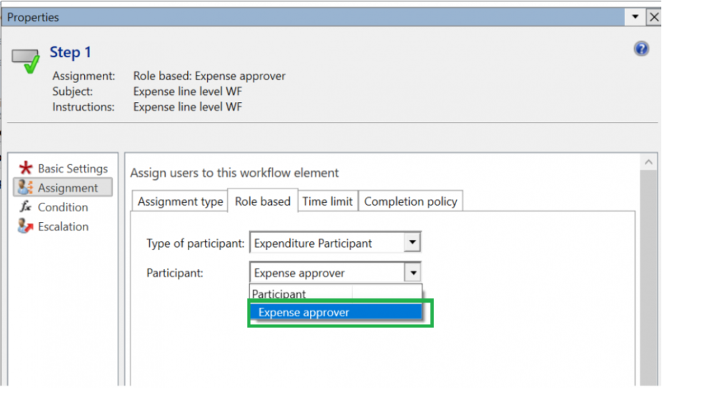This screenshot has width=714, height=402.
Task: Click the blue help question mark icon
Action: coord(641,49)
